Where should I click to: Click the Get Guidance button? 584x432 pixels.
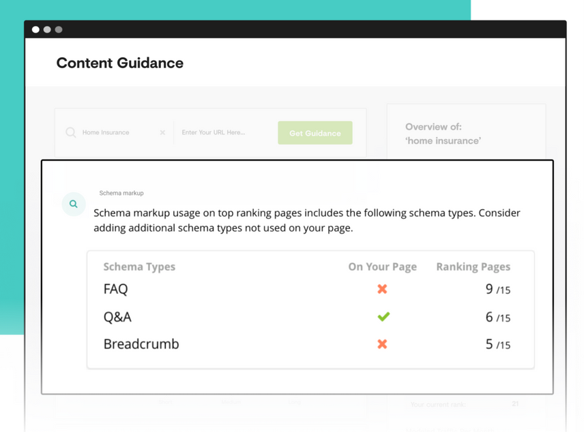coord(315,133)
